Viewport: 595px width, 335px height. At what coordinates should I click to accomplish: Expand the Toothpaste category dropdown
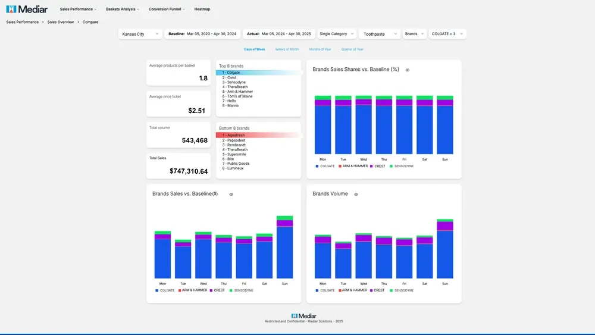click(x=380, y=34)
